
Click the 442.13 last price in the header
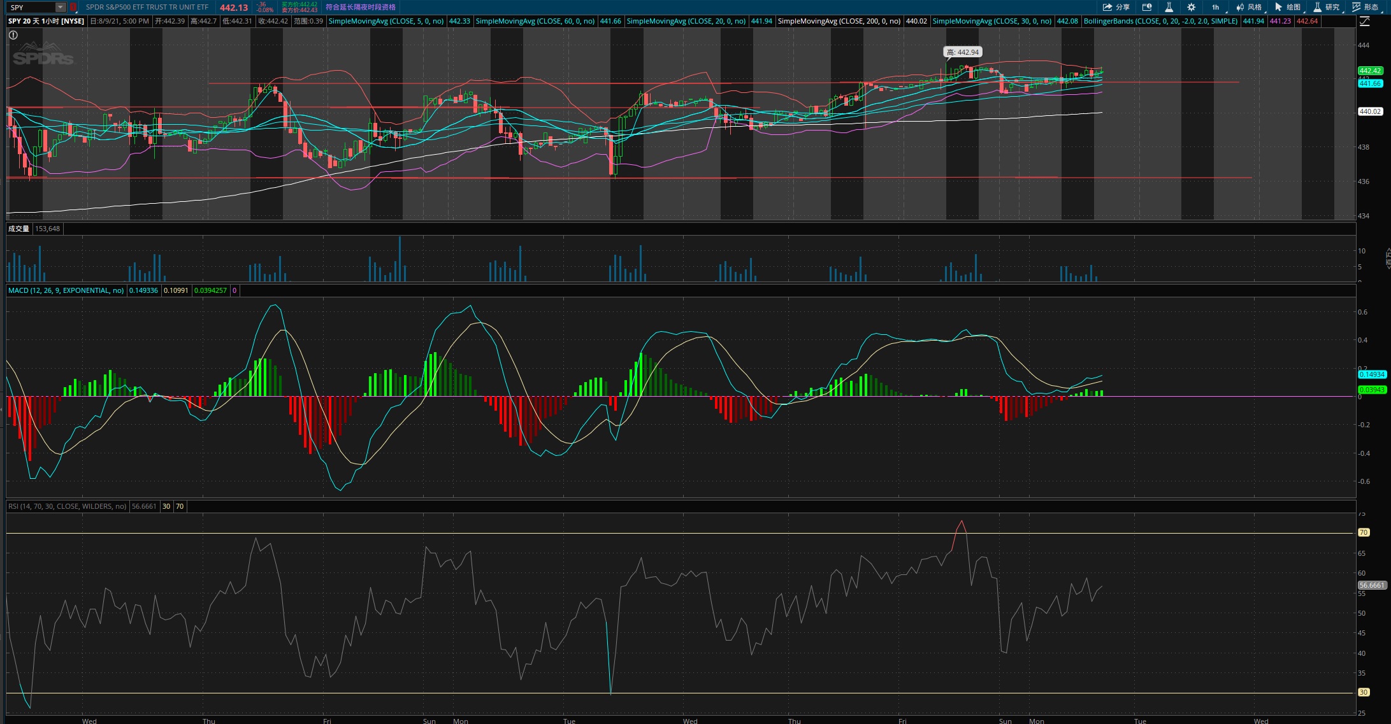click(x=234, y=8)
